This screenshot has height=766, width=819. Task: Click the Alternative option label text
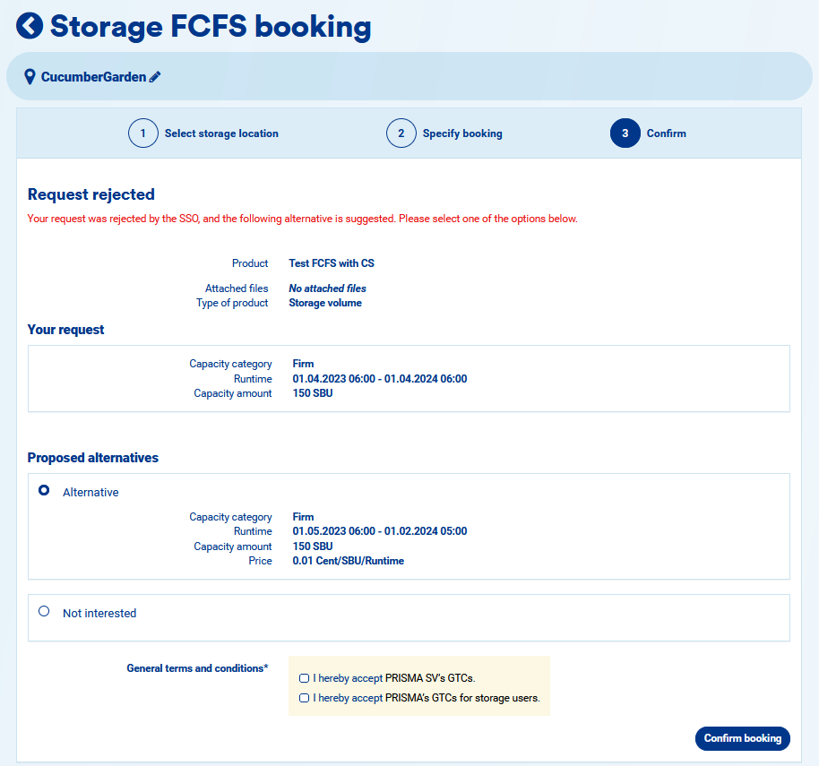91,493
